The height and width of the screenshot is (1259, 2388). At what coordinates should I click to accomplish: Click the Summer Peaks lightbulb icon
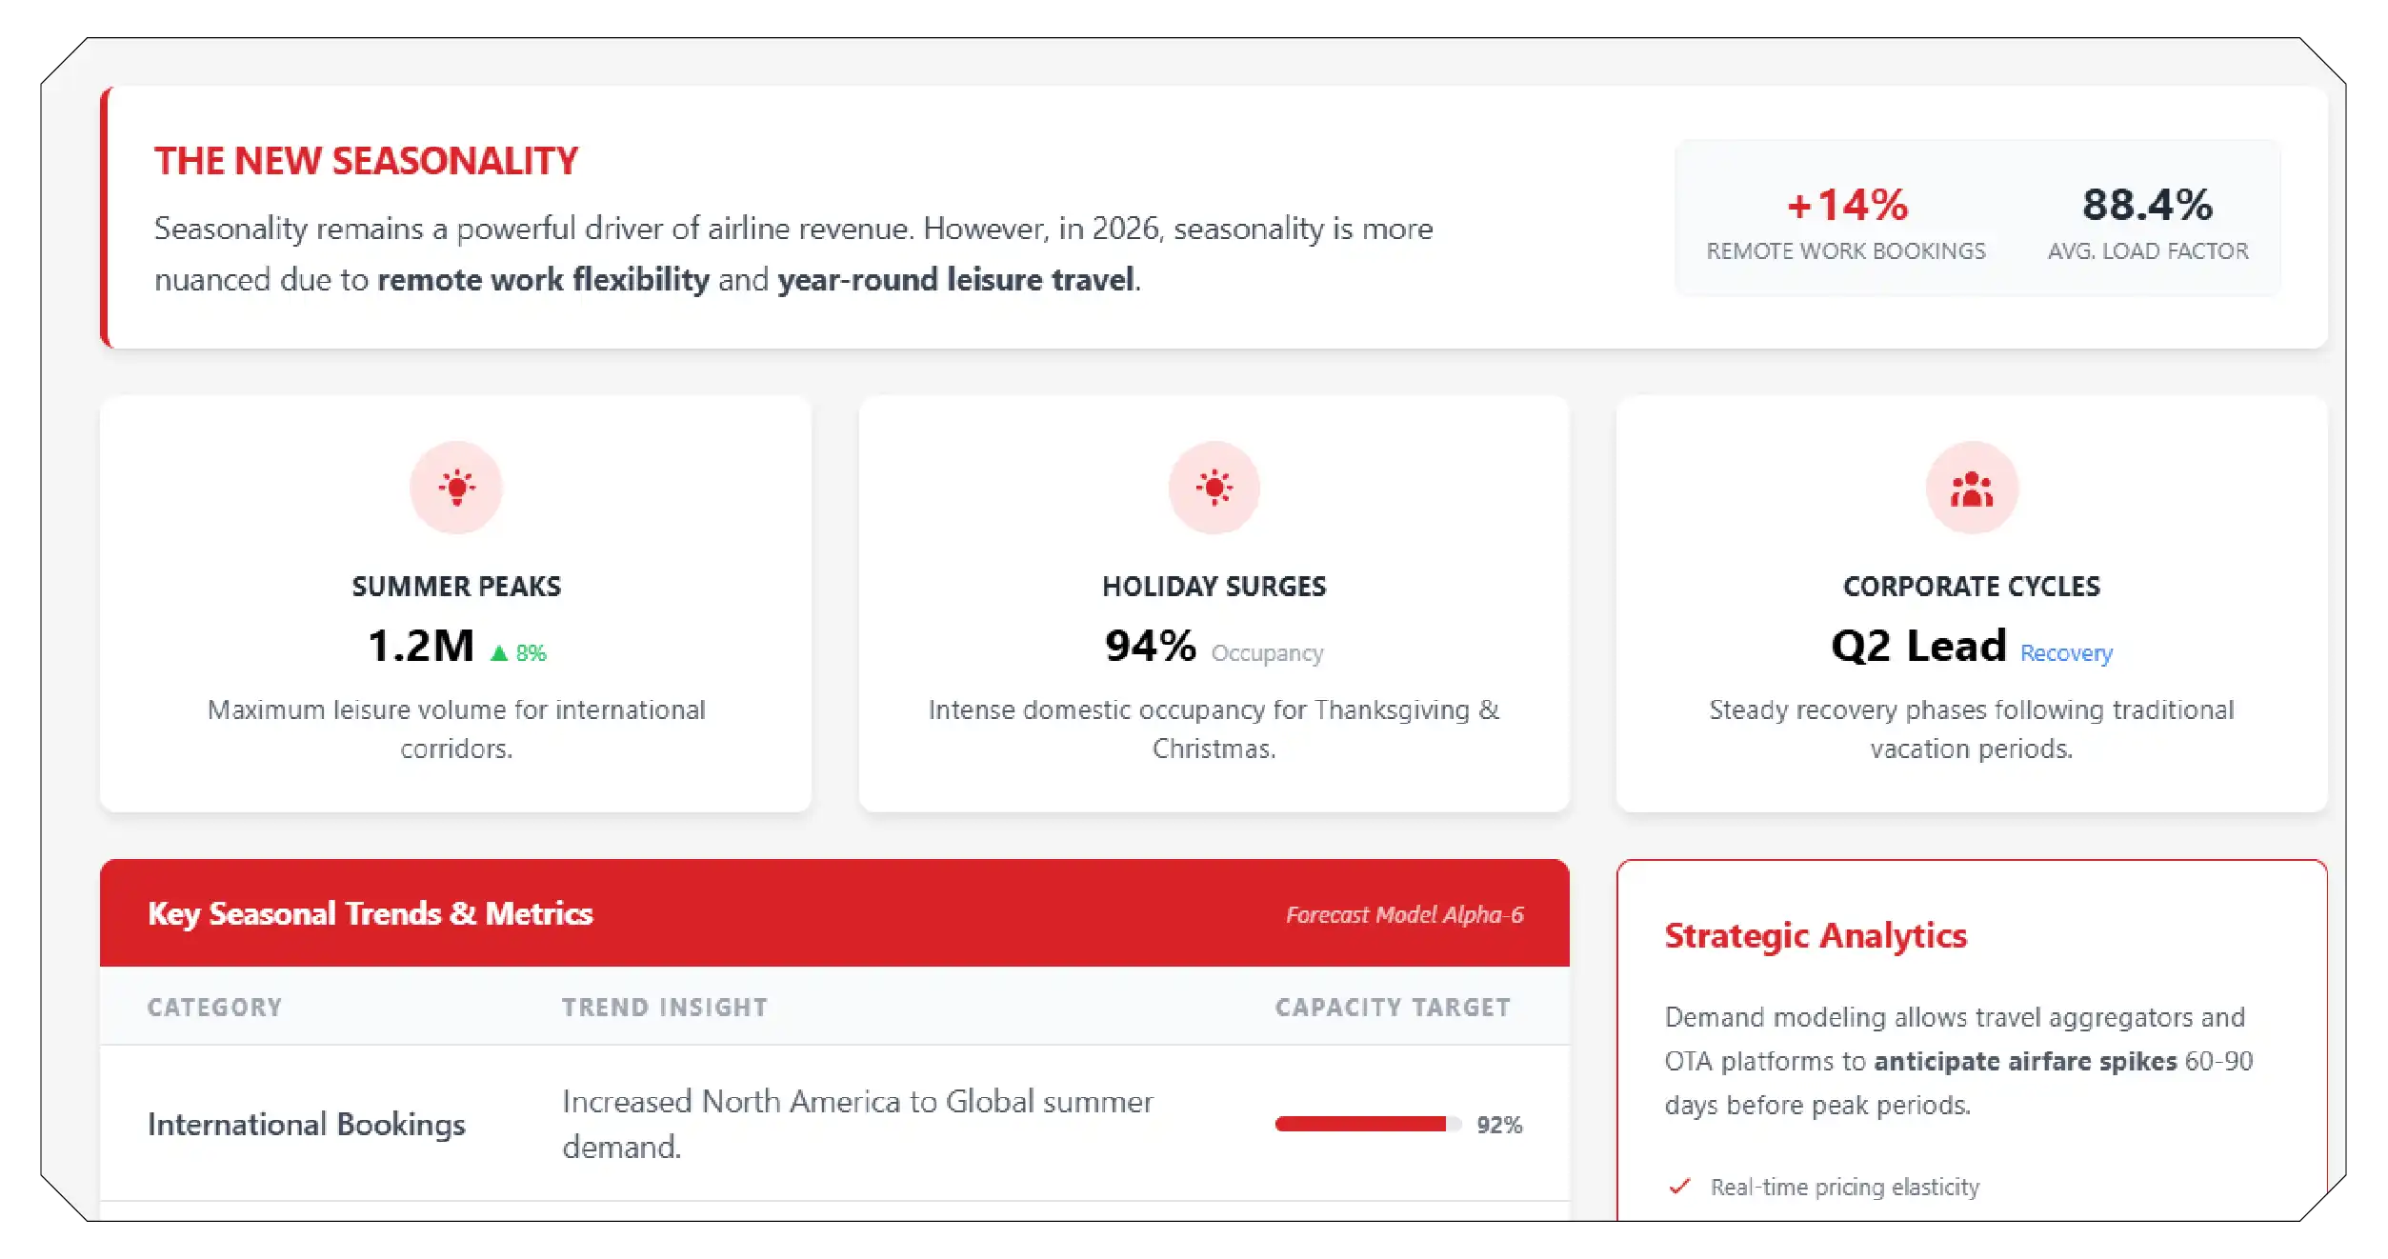coord(456,488)
